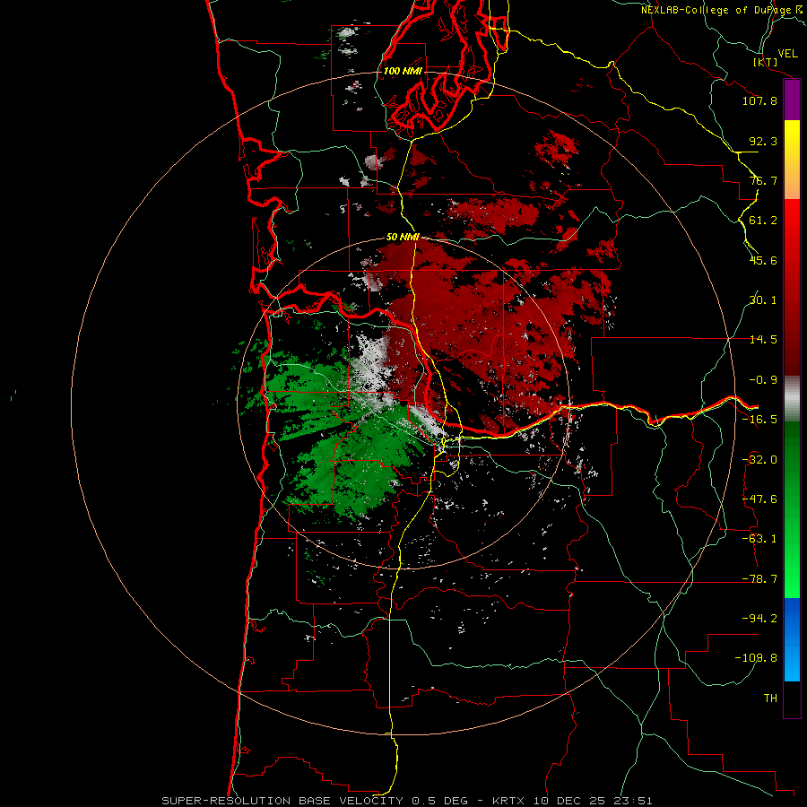Click the 50 NMI range ring label
The width and height of the screenshot is (807, 807).
click(403, 238)
